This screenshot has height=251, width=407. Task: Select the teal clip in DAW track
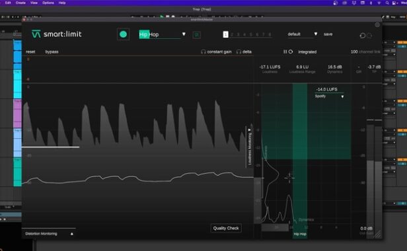point(17,172)
